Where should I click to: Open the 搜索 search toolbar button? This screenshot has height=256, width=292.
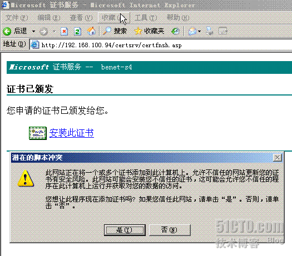[x=115, y=31]
